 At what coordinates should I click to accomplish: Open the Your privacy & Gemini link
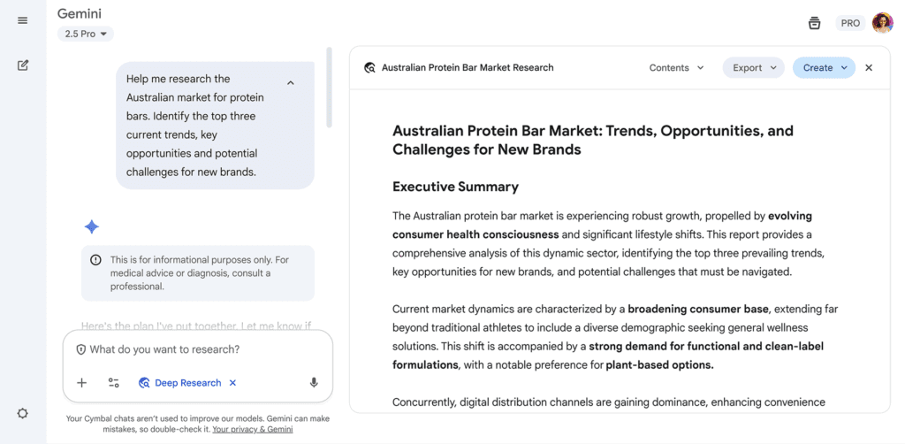252,429
